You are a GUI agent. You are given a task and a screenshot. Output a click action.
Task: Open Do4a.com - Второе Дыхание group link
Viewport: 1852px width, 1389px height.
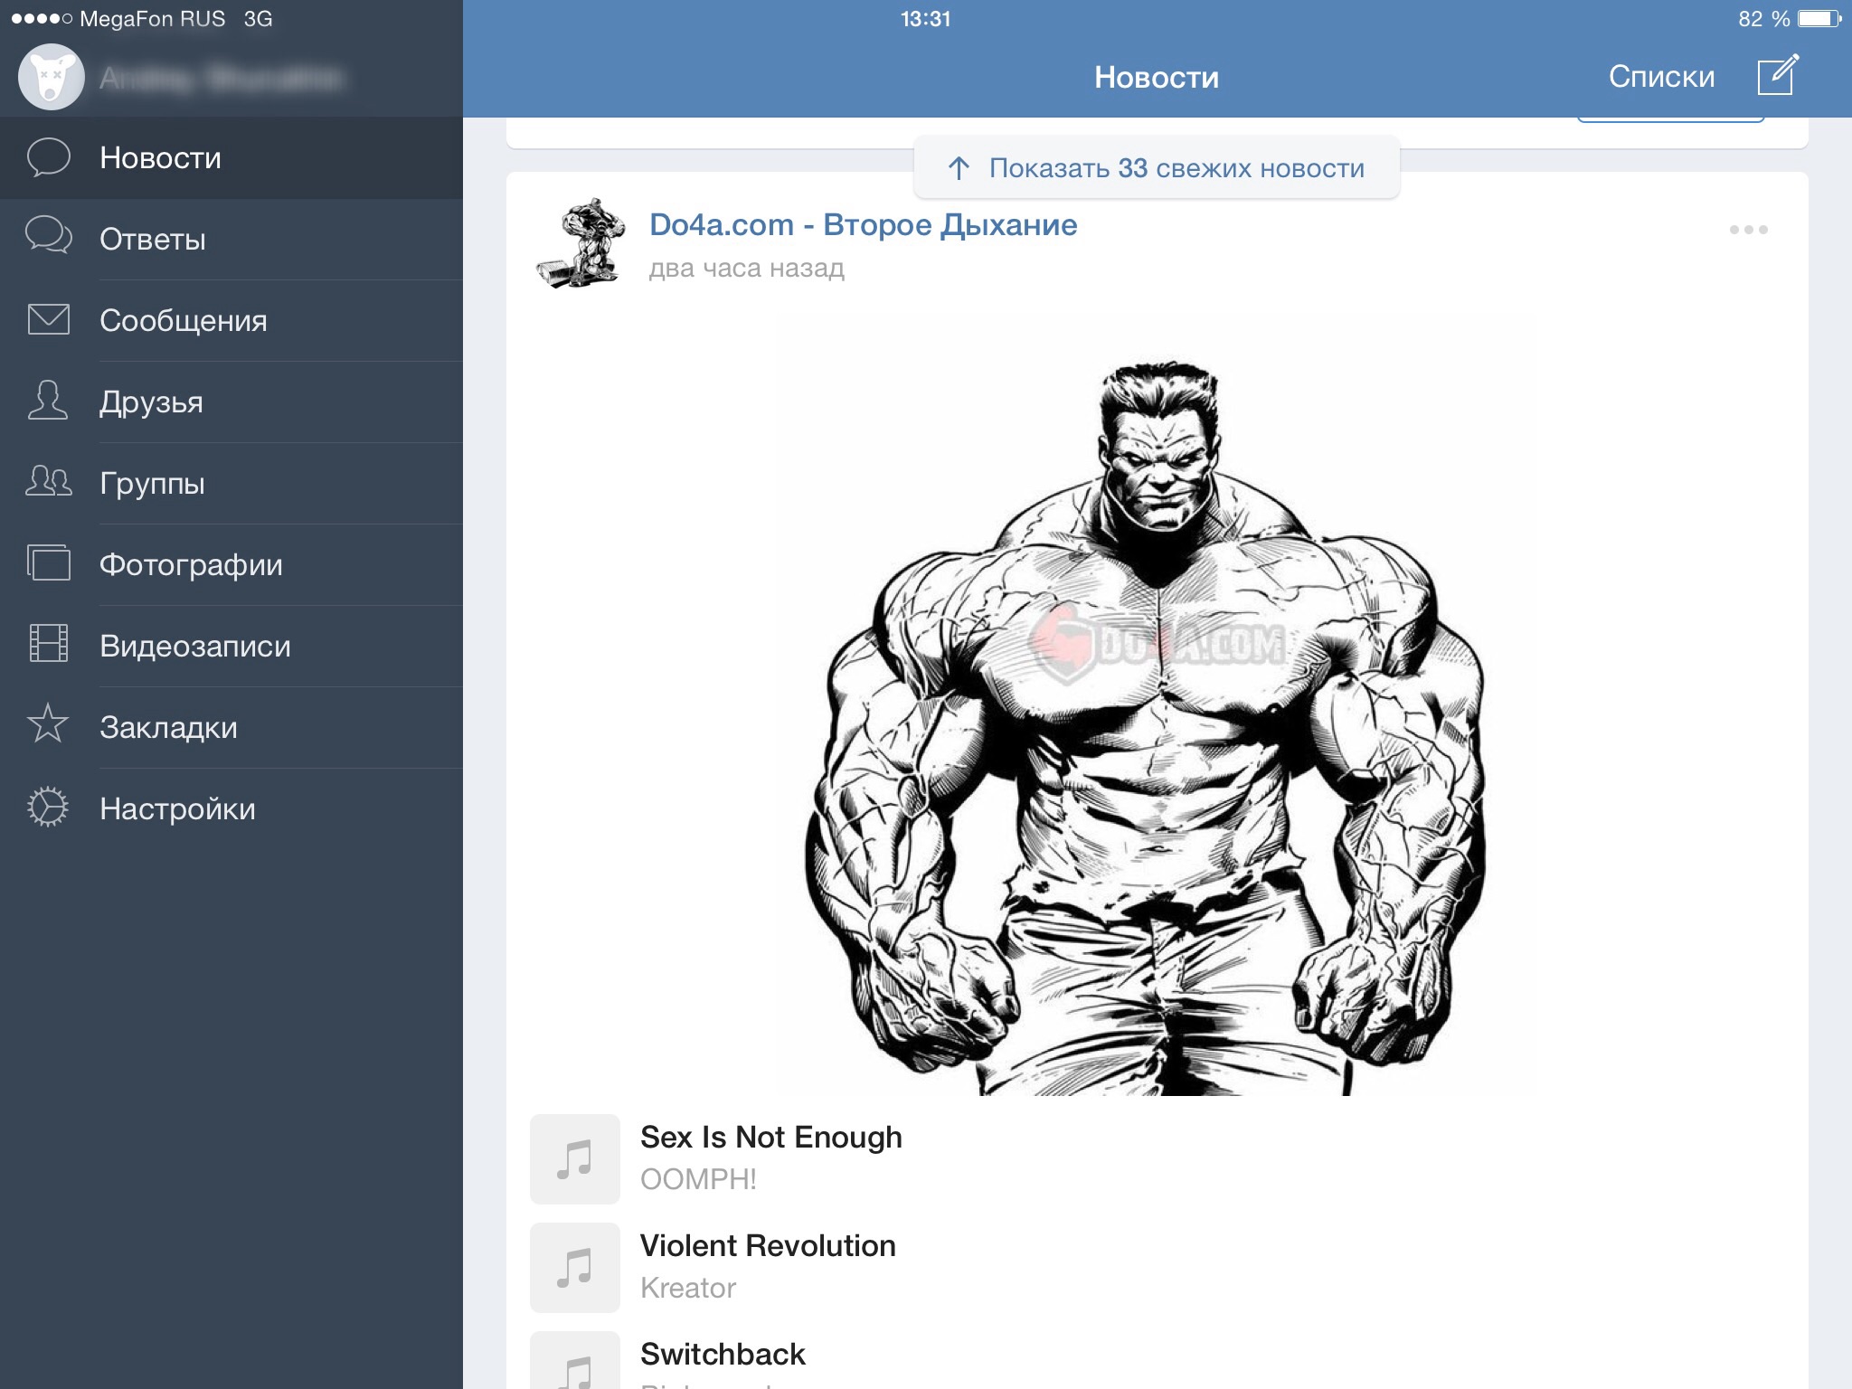(x=863, y=224)
